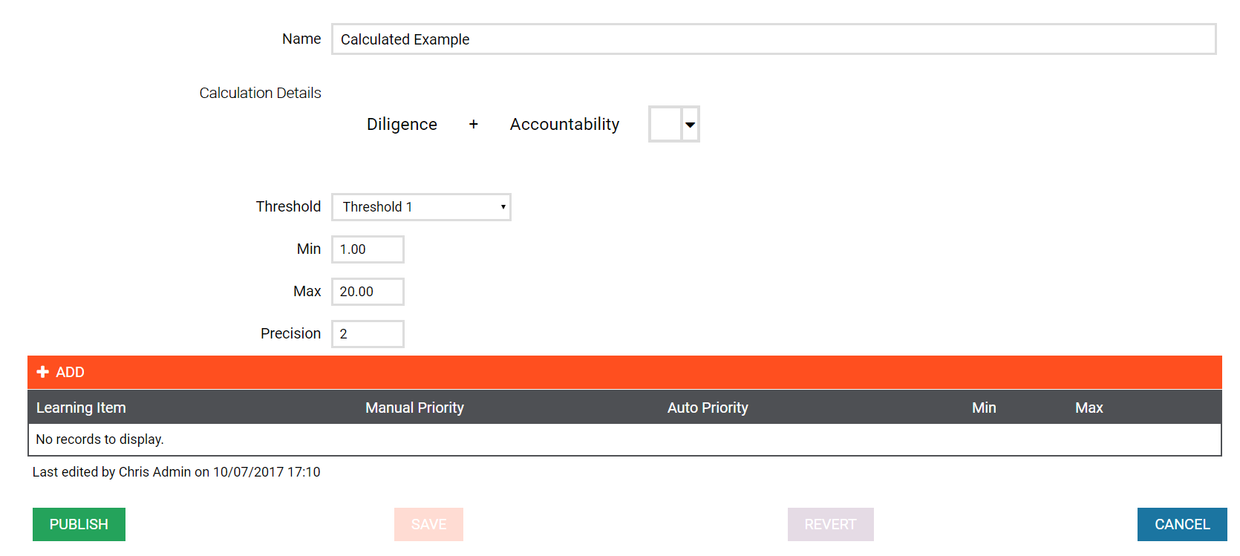1240x556 pixels.
Task: Click the Manual Priority column header
Action: click(x=414, y=408)
